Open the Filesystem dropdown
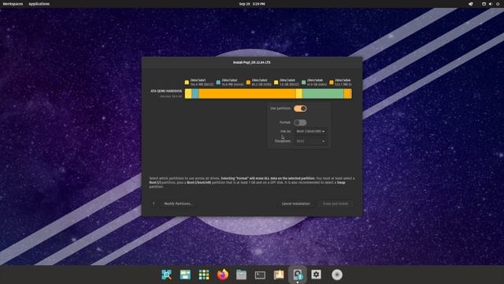Image resolution: width=504 pixels, height=284 pixels. point(310,141)
